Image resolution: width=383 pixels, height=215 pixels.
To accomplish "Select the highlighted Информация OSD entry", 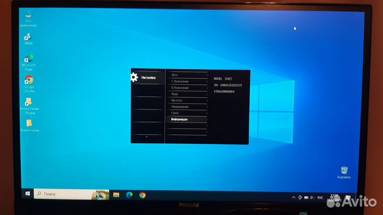I will tap(187, 119).
